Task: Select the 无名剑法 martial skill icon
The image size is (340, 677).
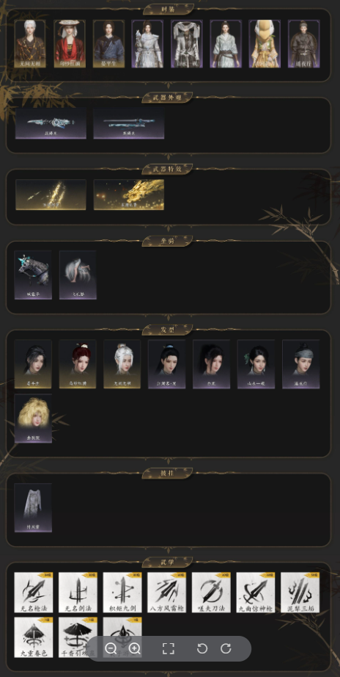Action: (x=78, y=593)
